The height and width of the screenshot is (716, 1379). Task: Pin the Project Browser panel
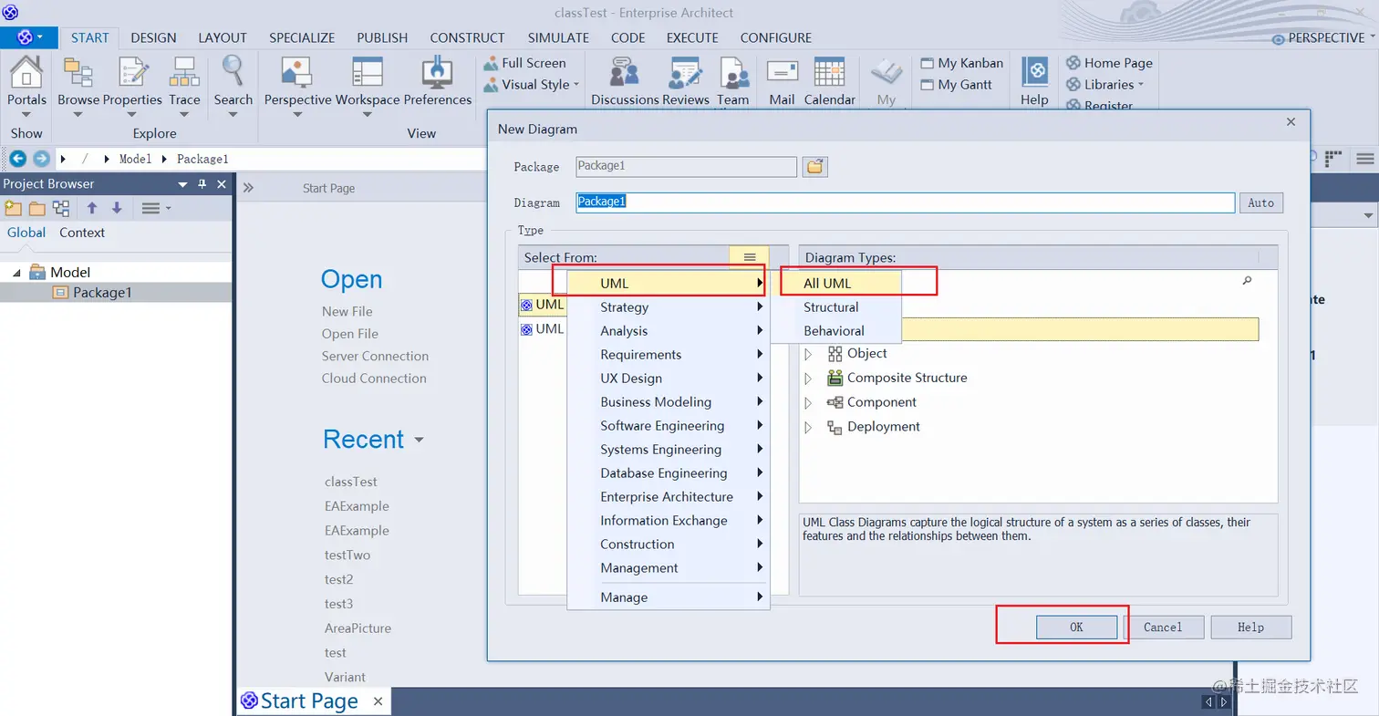202,184
